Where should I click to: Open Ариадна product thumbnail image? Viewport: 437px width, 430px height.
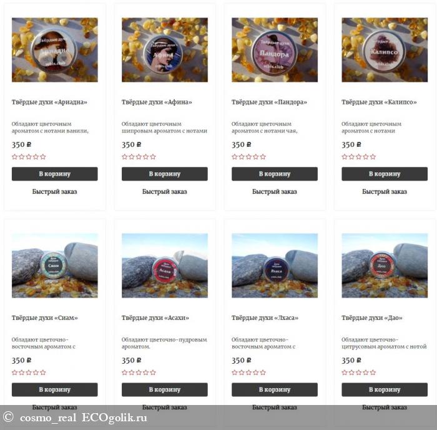click(x=55, y=49)
